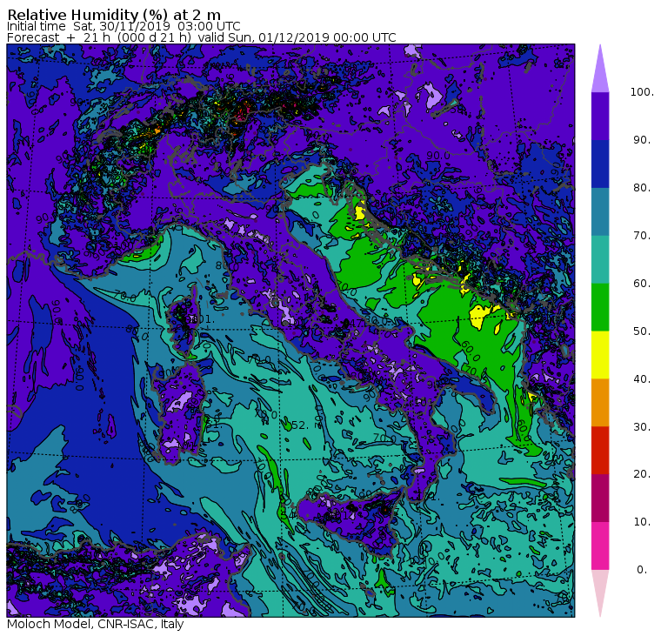
Task: Pick the red 20-30 legend swatch
Action: (x=600, y=451)
